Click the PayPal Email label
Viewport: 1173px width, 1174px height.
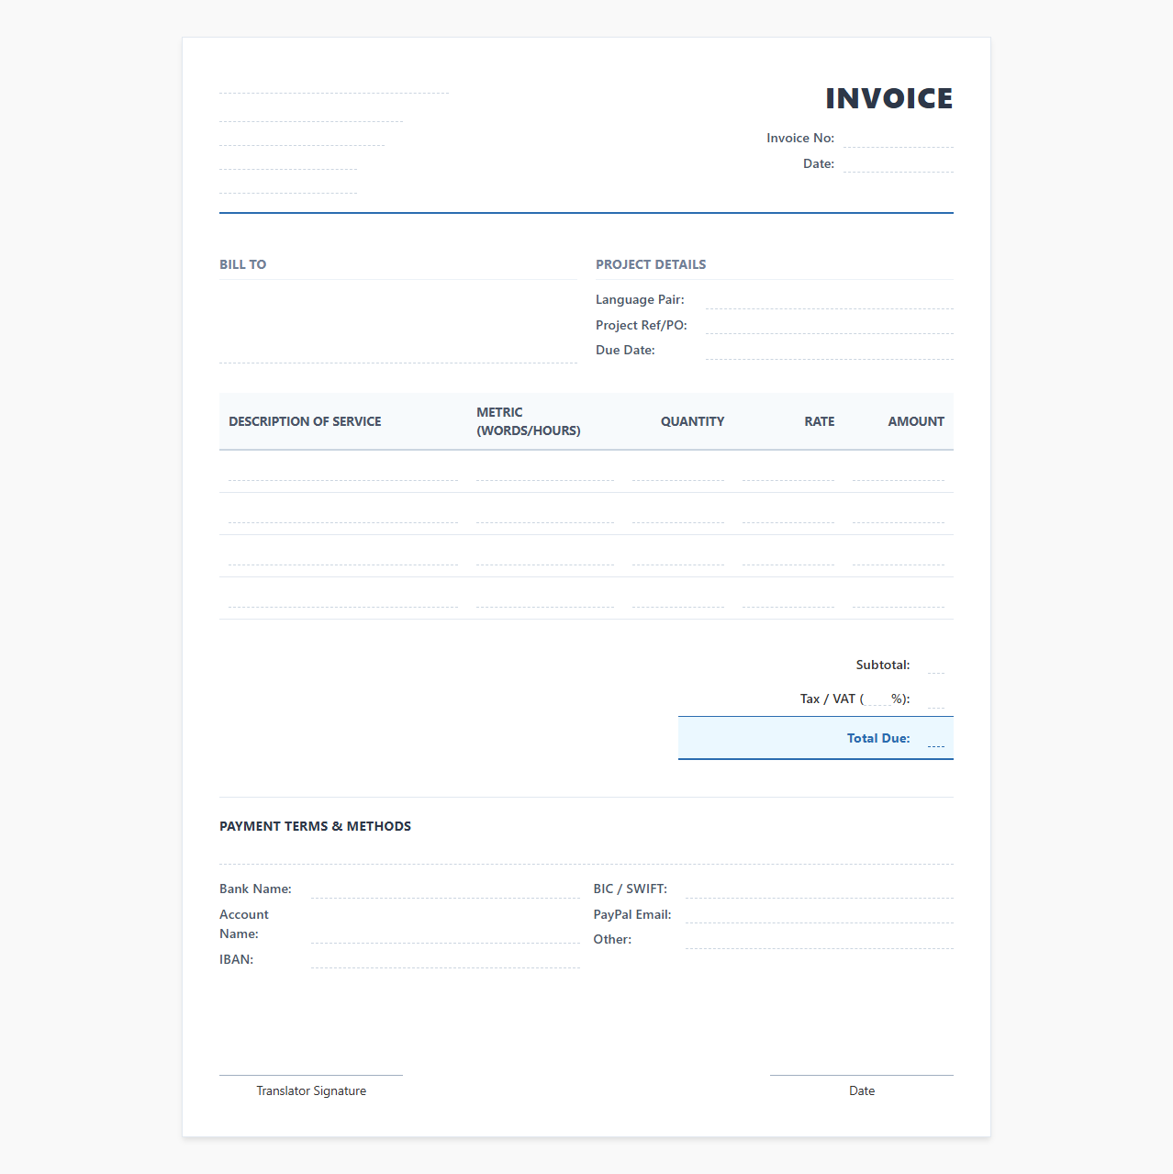pos(632,914)
